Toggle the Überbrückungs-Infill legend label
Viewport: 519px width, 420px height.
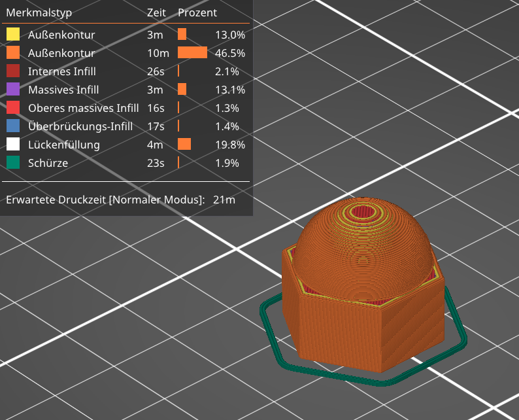pyautogui.click(x=80, y=126)
